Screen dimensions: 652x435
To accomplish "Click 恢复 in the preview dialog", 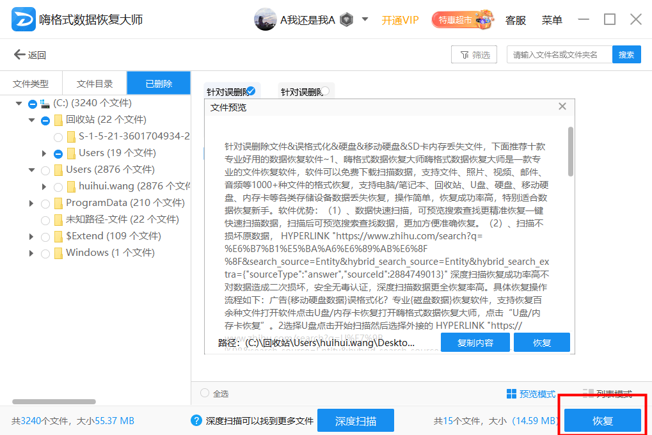I will click(542, 343).
